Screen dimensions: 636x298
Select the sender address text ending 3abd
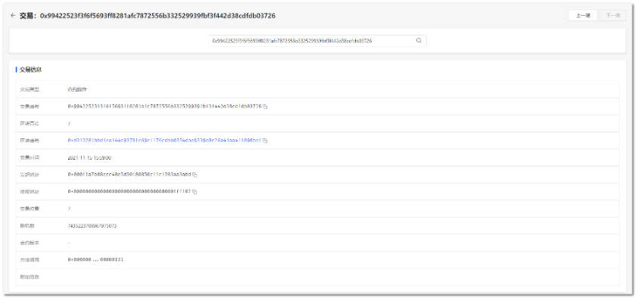click(x=129, y=175)
